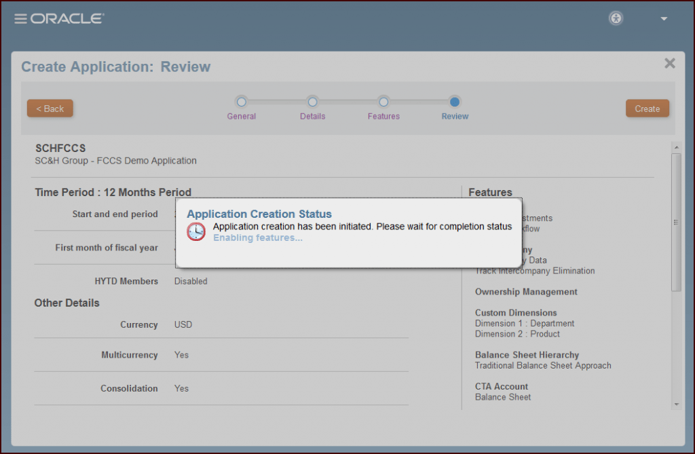
Task: Click the Currency USD value
Action: (183, 324)
